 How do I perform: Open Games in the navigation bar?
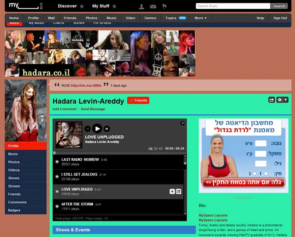(x=150, y=18)
